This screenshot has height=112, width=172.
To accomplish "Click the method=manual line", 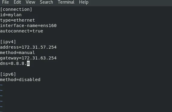I will click(17, 53).
